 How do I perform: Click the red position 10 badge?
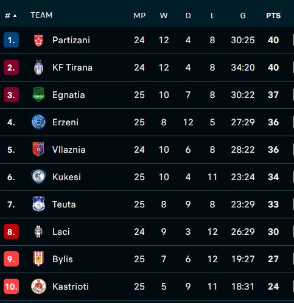pyautogui.click(x=11, y=287)
